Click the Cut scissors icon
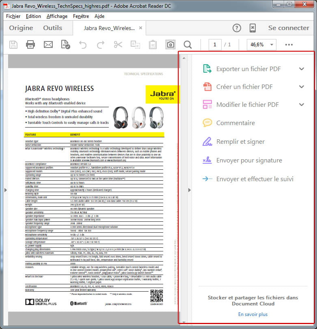 pyautogui.click(x=118, y=45)
